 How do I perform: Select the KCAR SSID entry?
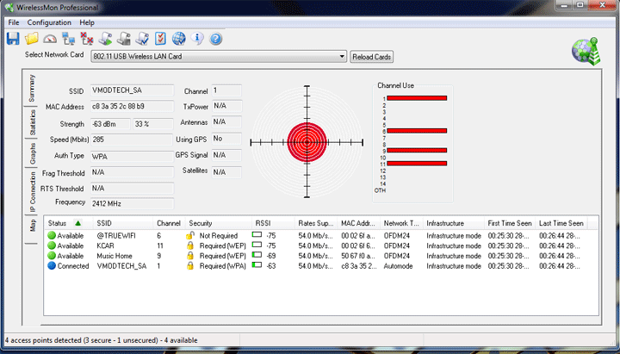pyautogui.click(x=105, y=245)
